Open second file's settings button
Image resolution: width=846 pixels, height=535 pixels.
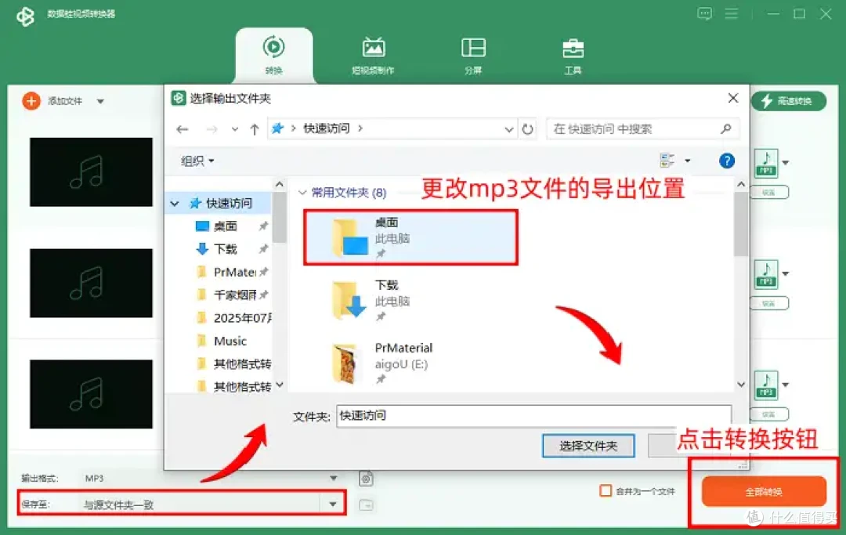click(770, 304)
